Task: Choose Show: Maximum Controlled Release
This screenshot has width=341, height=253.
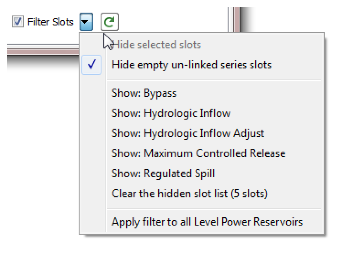Action: coord(198,153)
